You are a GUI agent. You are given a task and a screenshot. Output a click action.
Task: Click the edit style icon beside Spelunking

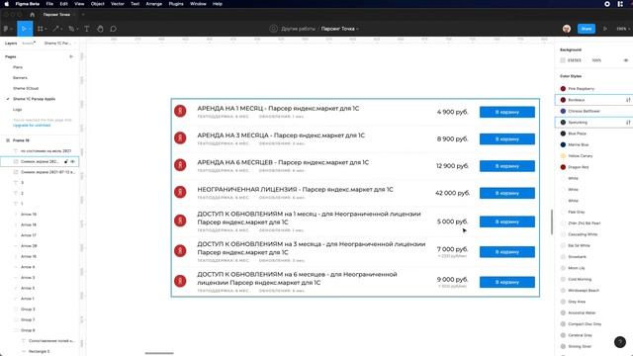[628, 123]
